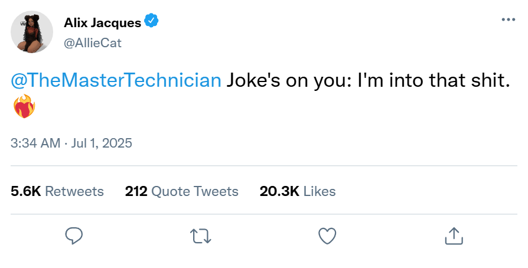Show who liked via Likes label
Screen dimensions: 528x268
[320, 191]
